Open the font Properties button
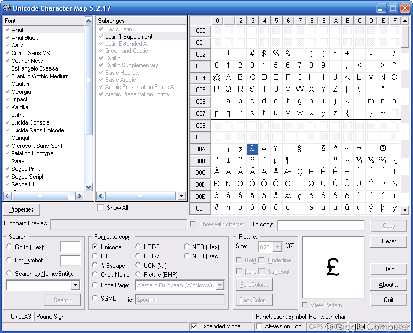This screenshot has width=413, height=333. (x=22, y=209)
